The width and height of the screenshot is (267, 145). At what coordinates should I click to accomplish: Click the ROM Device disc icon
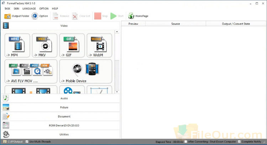6,125
